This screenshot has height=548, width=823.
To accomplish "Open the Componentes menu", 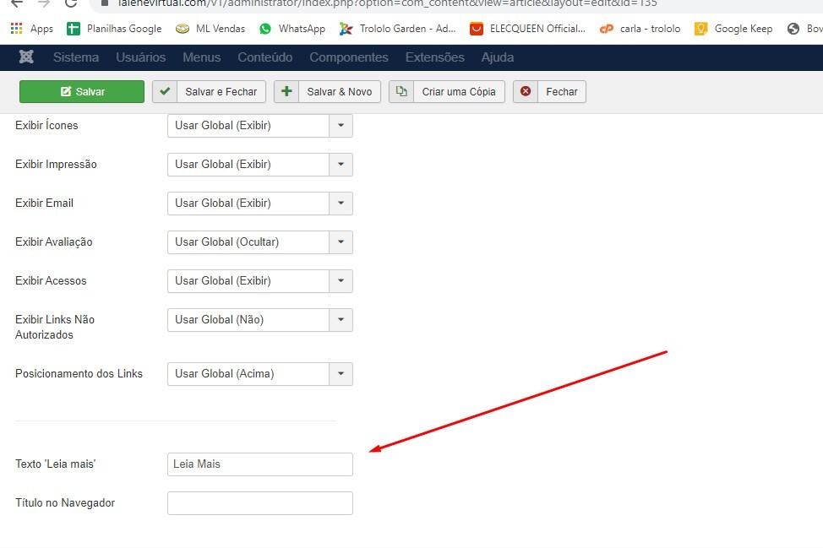I will pos(348,57).
